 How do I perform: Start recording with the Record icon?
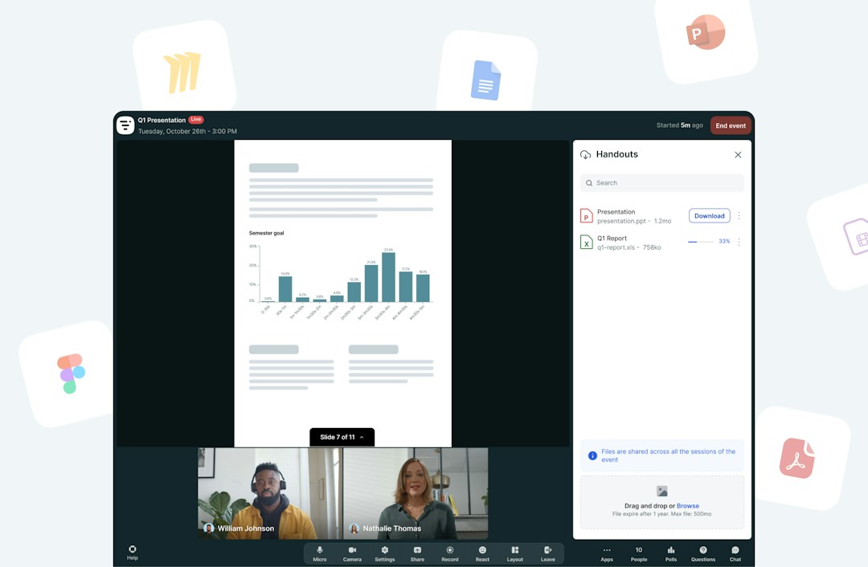(450, 550)
